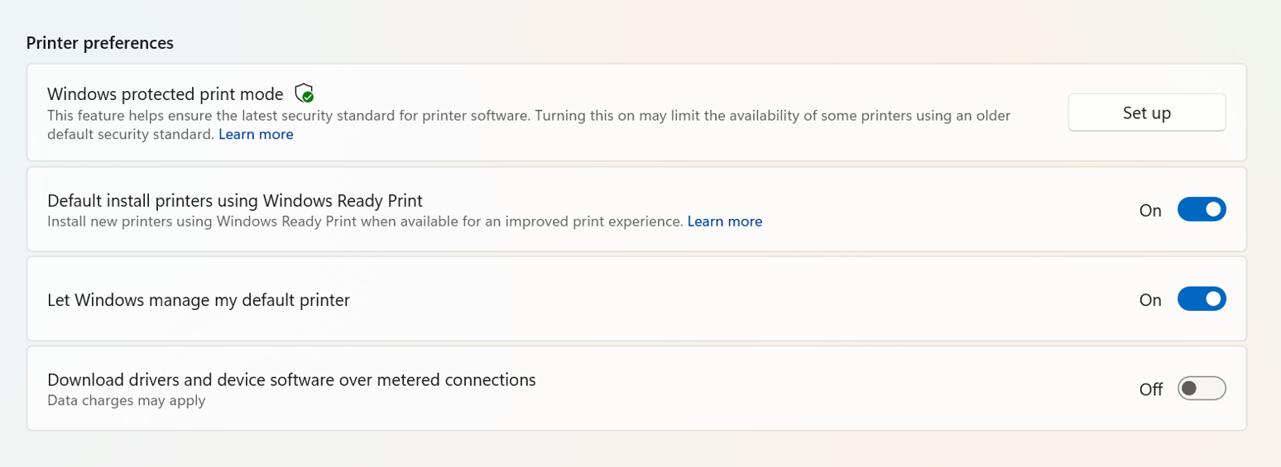
Task: Click the shield icon beside Windows protected print mode
Action: [305, 93]
